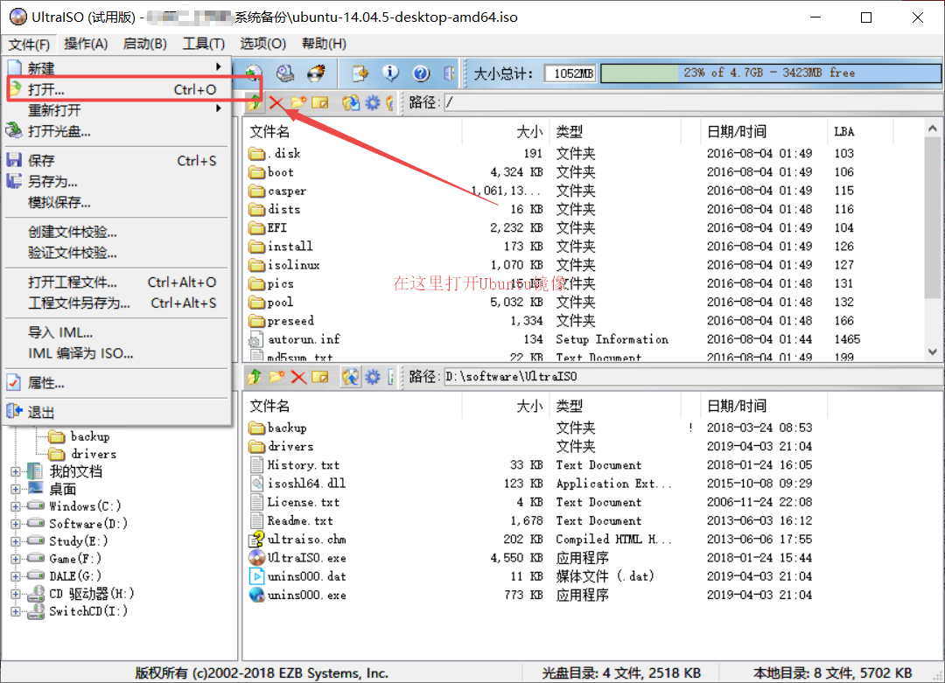Select the burn CD image icon
Viewport: 945px width, 683px height.
[x=315, y=73]
